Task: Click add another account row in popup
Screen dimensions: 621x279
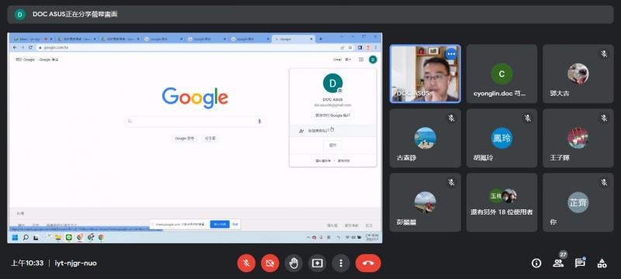Action: tap(333, 130)
